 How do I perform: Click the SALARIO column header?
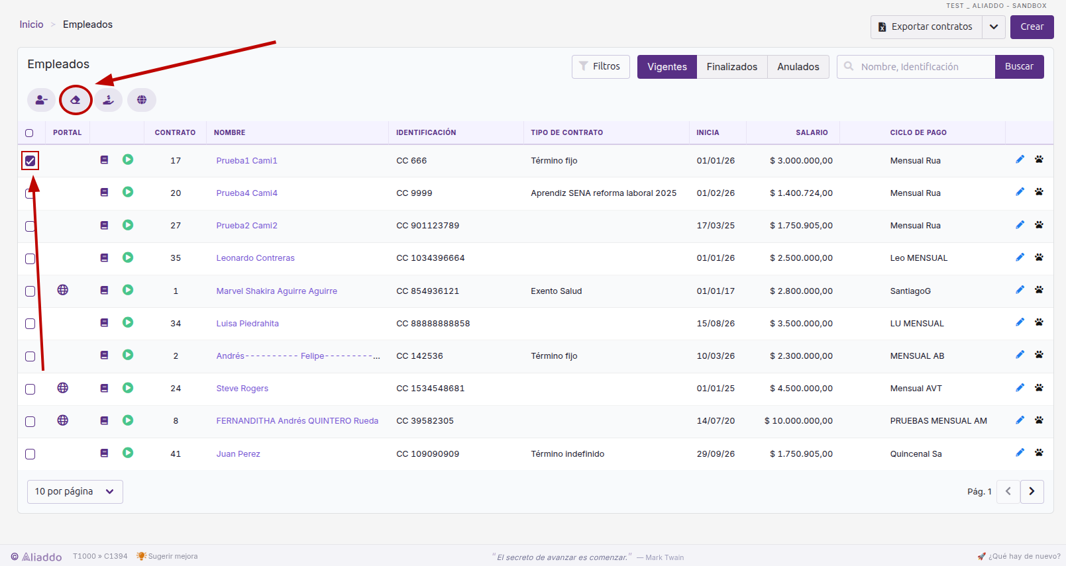click(812, 132)
